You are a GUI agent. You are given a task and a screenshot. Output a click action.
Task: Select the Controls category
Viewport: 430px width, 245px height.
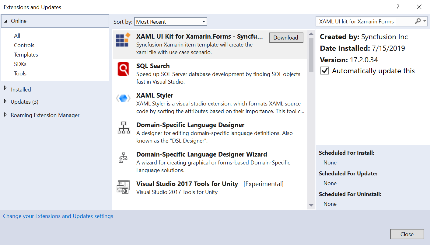pyautogui.click(x=24, y=45)
